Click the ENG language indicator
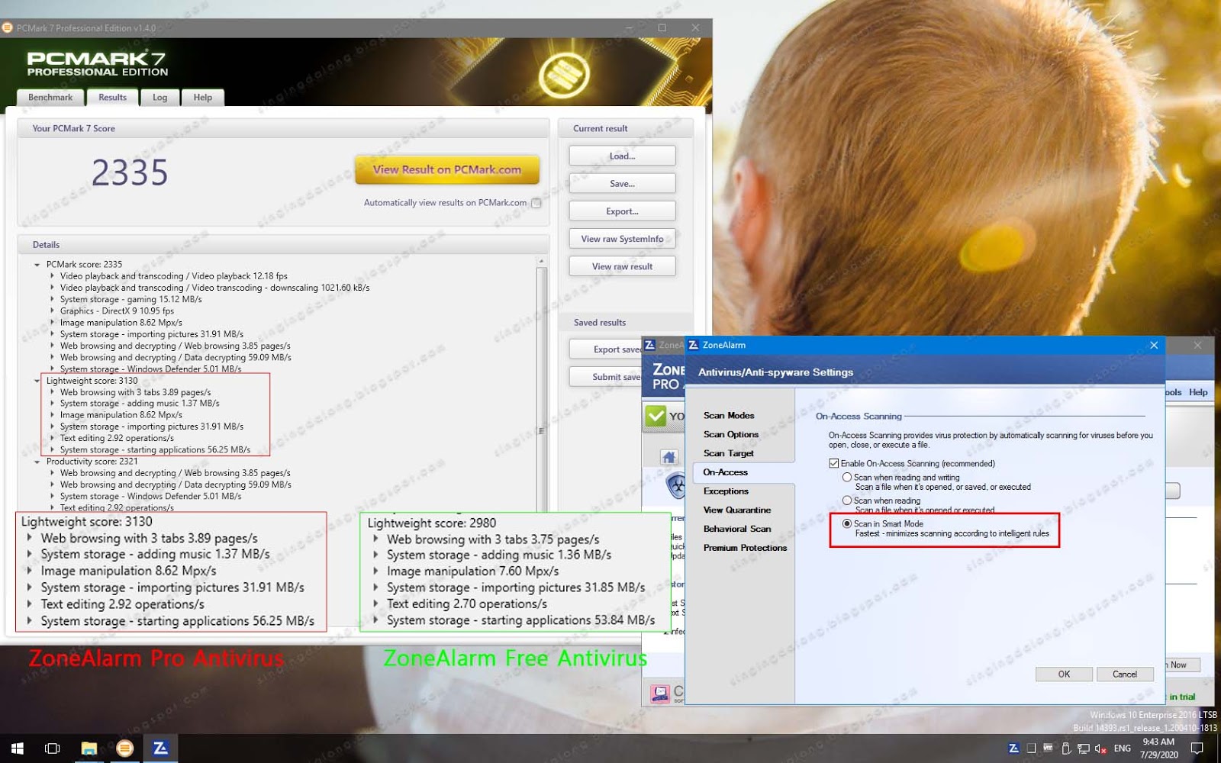The image size is (1221, 763). point(1123,749)
